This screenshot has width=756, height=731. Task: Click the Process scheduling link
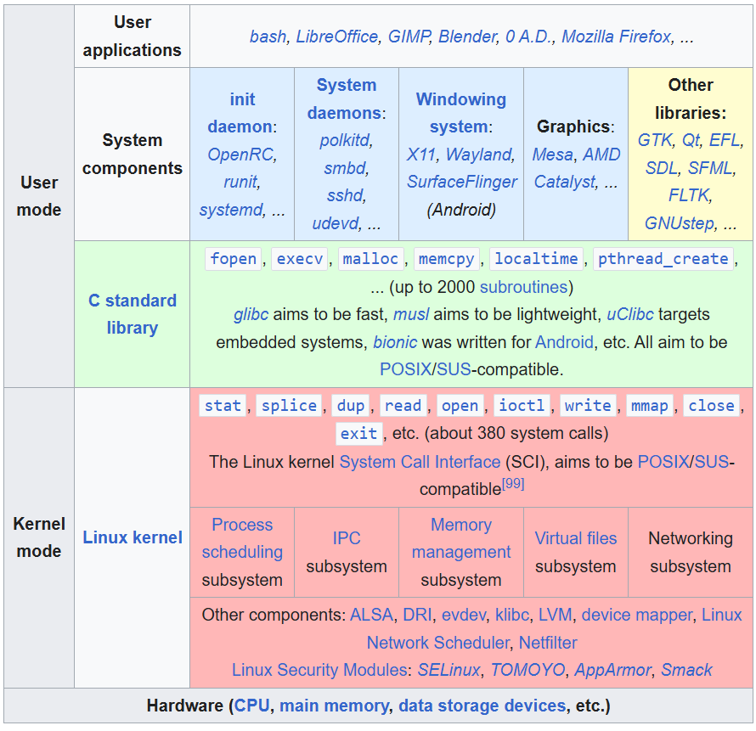point(242,538)
